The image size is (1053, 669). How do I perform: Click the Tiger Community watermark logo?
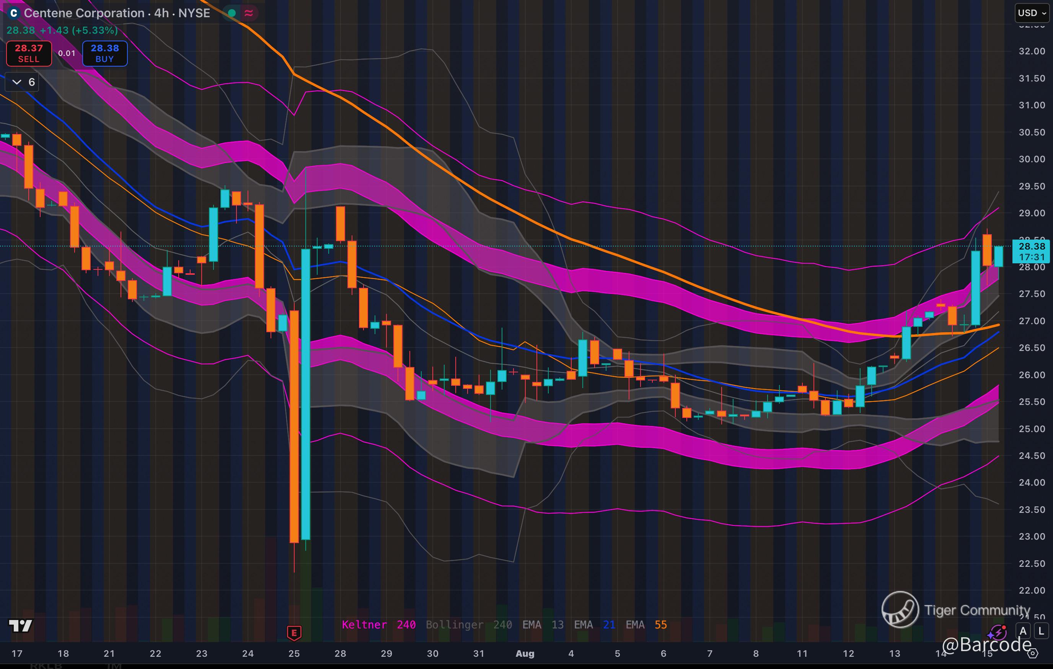tap(900, 609)
